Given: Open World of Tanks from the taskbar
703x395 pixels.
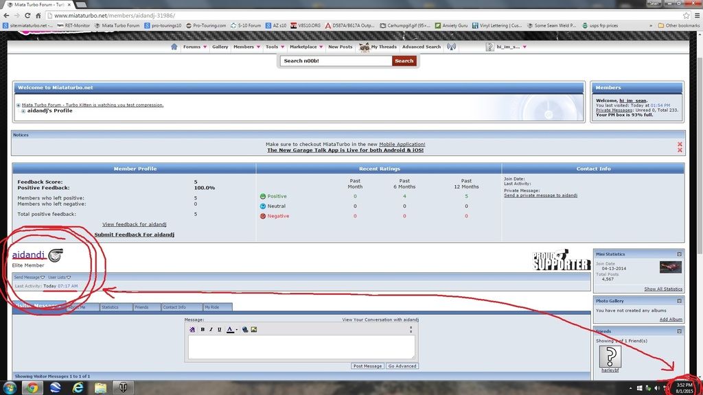Looking at the screenshot, I should pyautogui.click(x=123, y=387).
